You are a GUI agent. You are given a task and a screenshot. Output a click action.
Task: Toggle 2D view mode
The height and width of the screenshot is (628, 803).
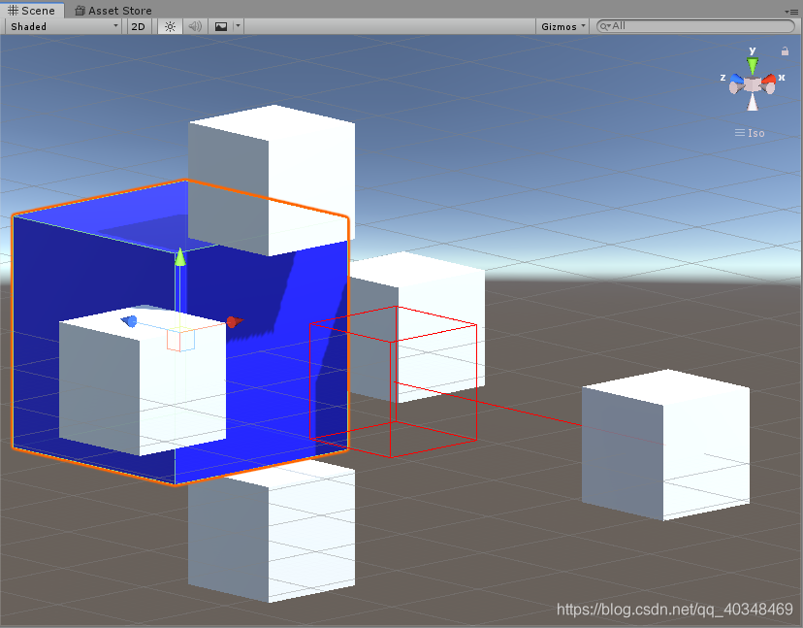[138, 26]
